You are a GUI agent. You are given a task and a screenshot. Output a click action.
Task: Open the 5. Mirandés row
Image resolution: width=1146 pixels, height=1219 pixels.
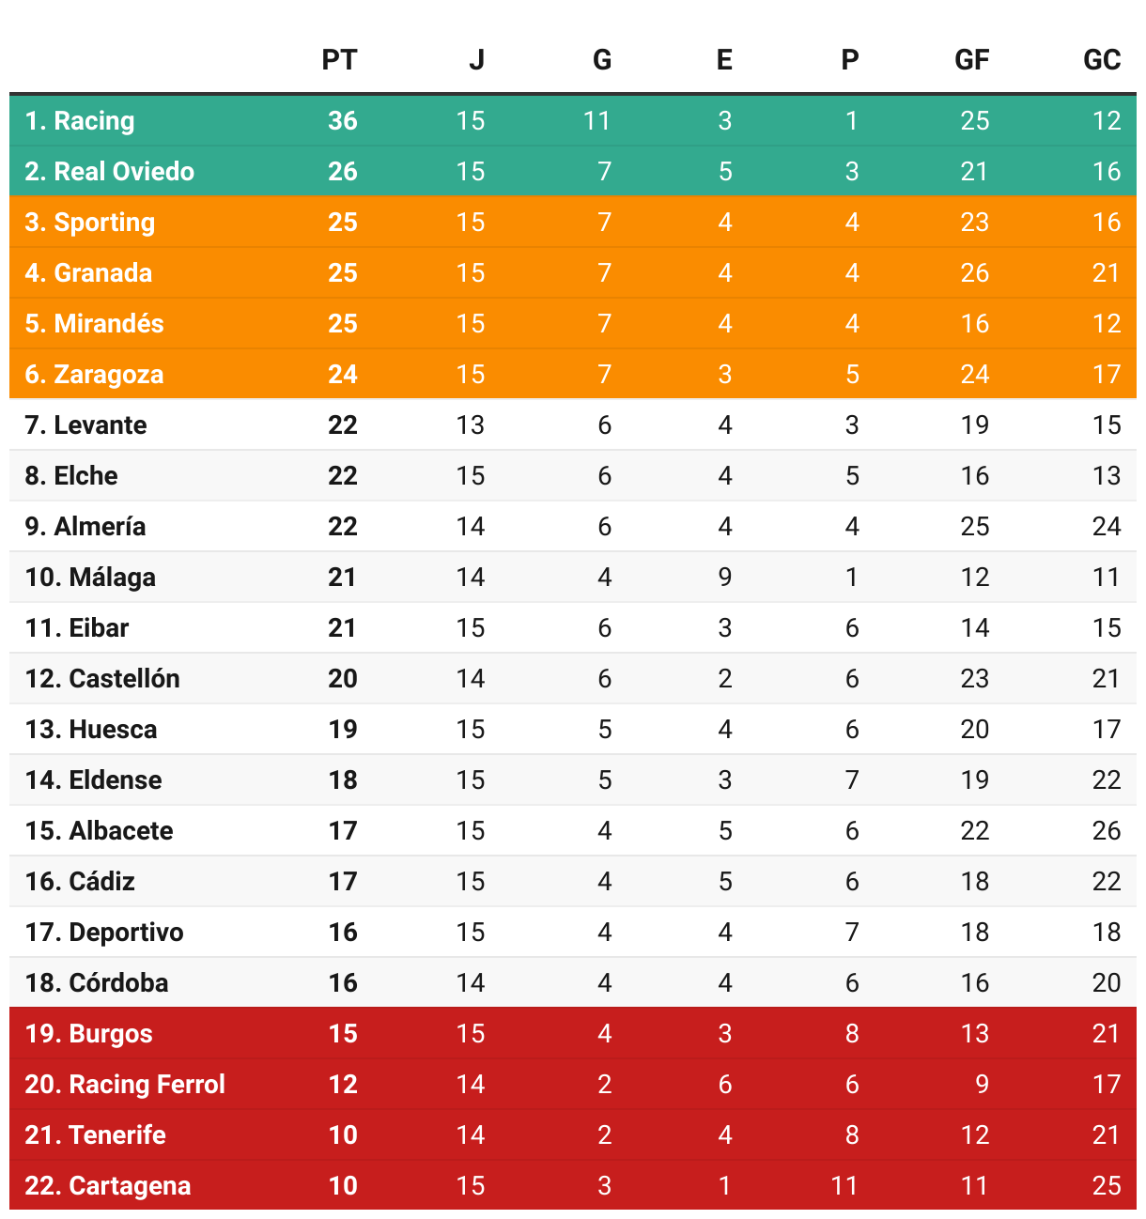[x=573, y=323]
